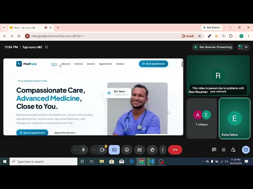Click Contact in MedPulse navigation
The image size is (253, 189).
[120, 64]
